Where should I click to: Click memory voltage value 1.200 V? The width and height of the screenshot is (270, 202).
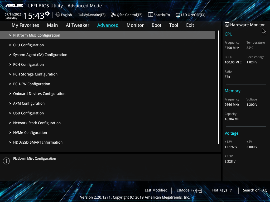(252, 105)
